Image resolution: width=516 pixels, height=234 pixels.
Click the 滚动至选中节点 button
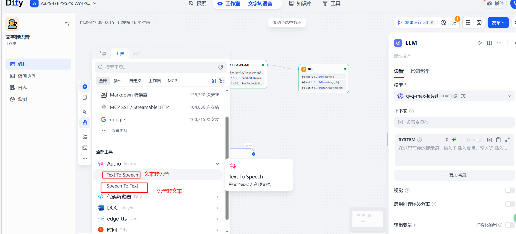[287, 23]
